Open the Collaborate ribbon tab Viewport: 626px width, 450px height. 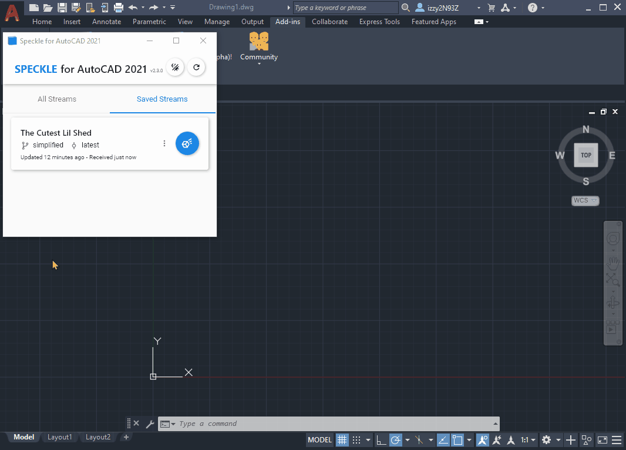click(330, 22)
